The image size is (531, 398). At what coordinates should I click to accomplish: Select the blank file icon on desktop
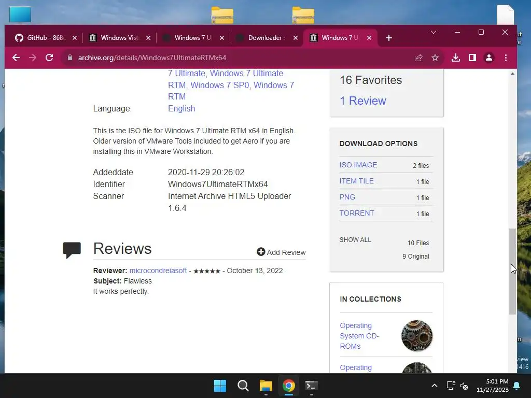tap(505, 15)
